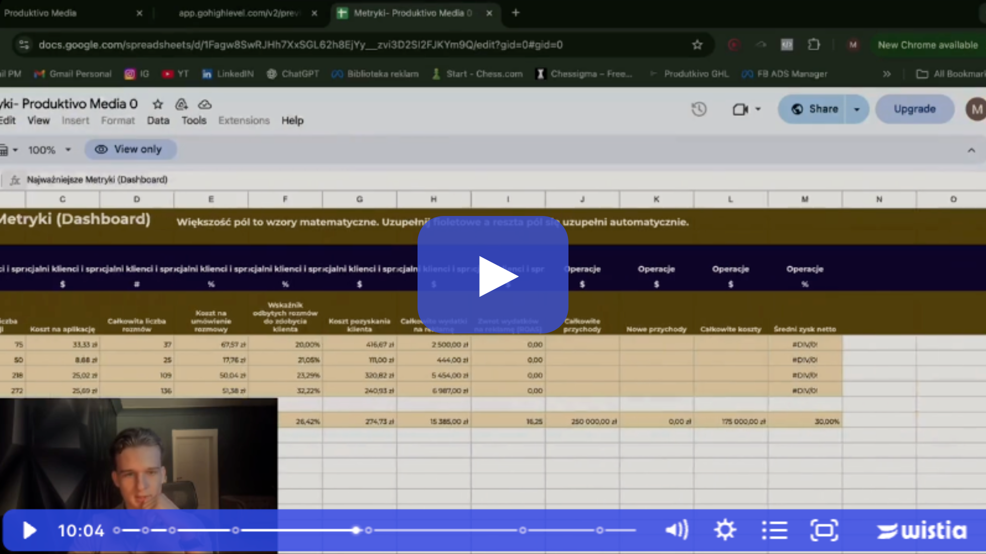Open version history clock icon
This screenshot has height=554, width=986.
tap(698, 109)
